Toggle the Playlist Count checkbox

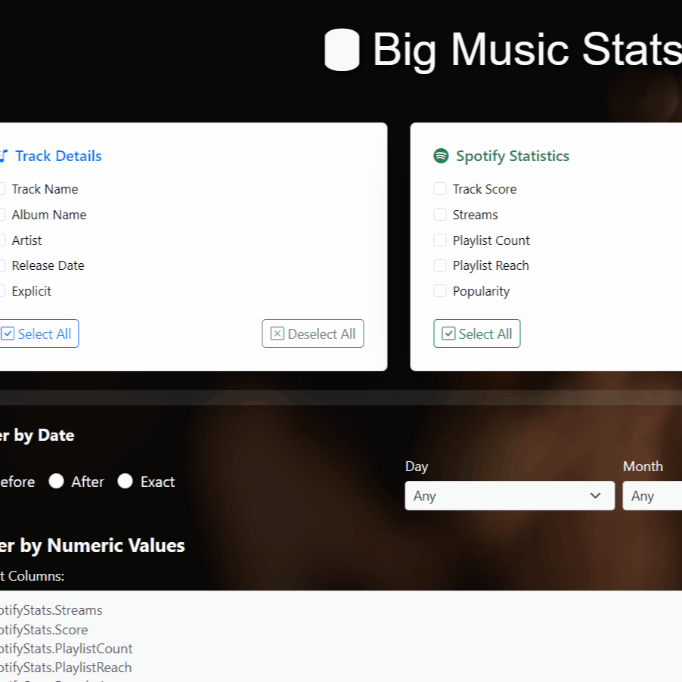(x=440, y=240)
